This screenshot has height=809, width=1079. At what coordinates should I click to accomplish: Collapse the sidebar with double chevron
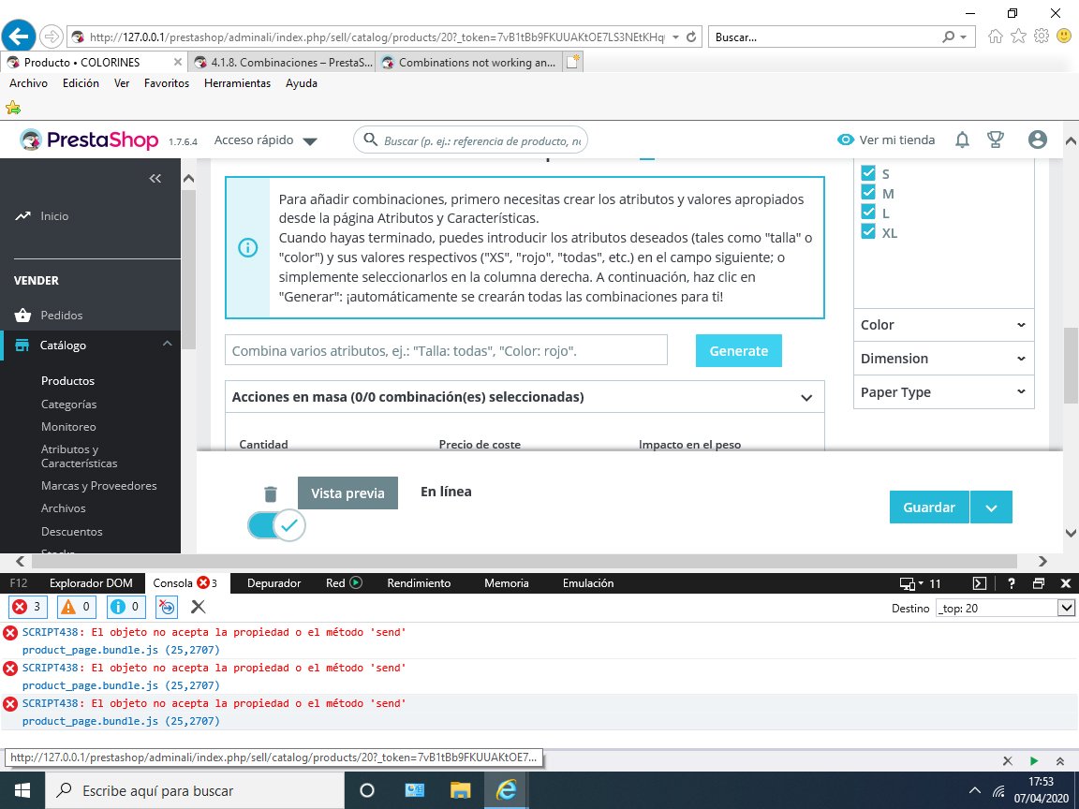tap(155, 179)
